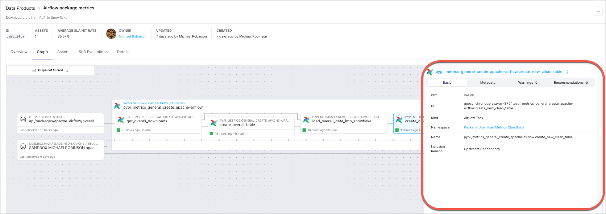
Task: Click the Package Download Metrics (Sandbox) namespace link
Action: [494, 127]
